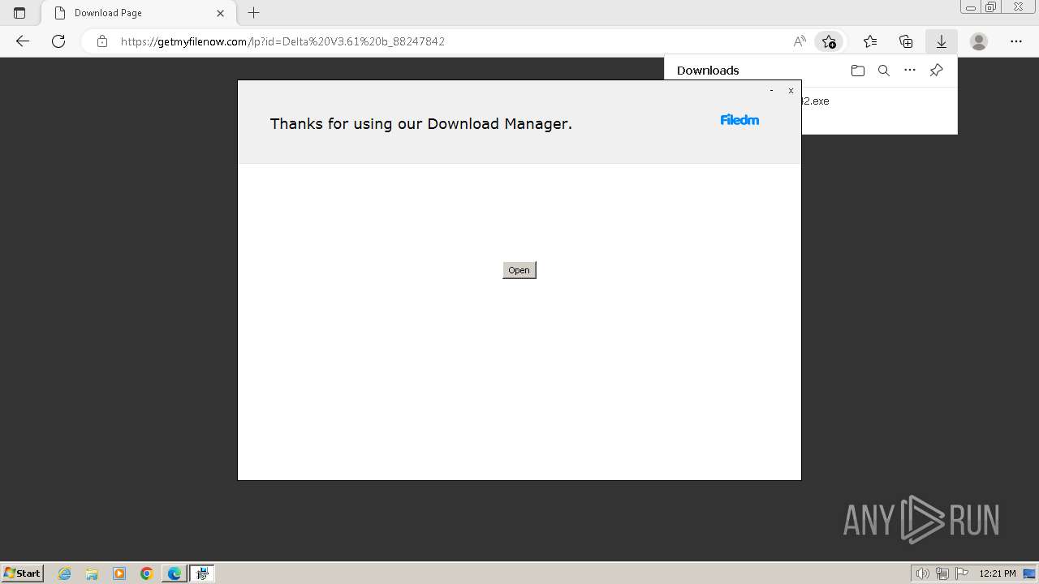The image size is (1039, 584).
Task: Open Windows Media Player from taskbar
Action: coord(119,573)
